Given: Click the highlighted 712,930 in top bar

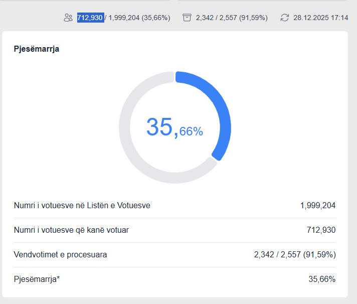Looking at the screenshot, I should [x=90, y=18].
